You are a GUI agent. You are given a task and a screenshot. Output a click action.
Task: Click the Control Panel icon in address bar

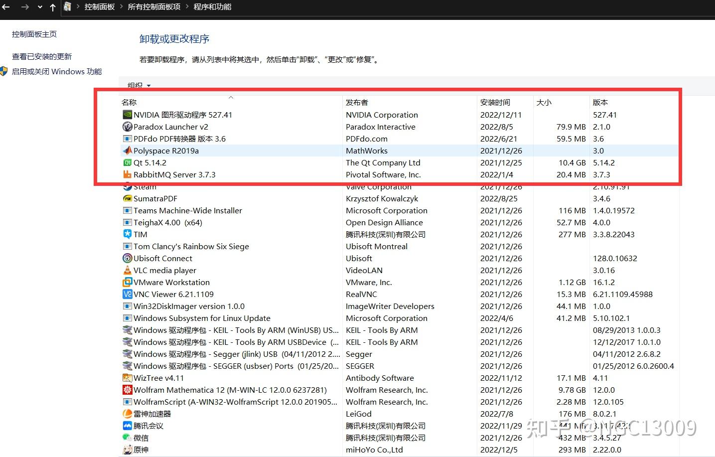(67, 6)
